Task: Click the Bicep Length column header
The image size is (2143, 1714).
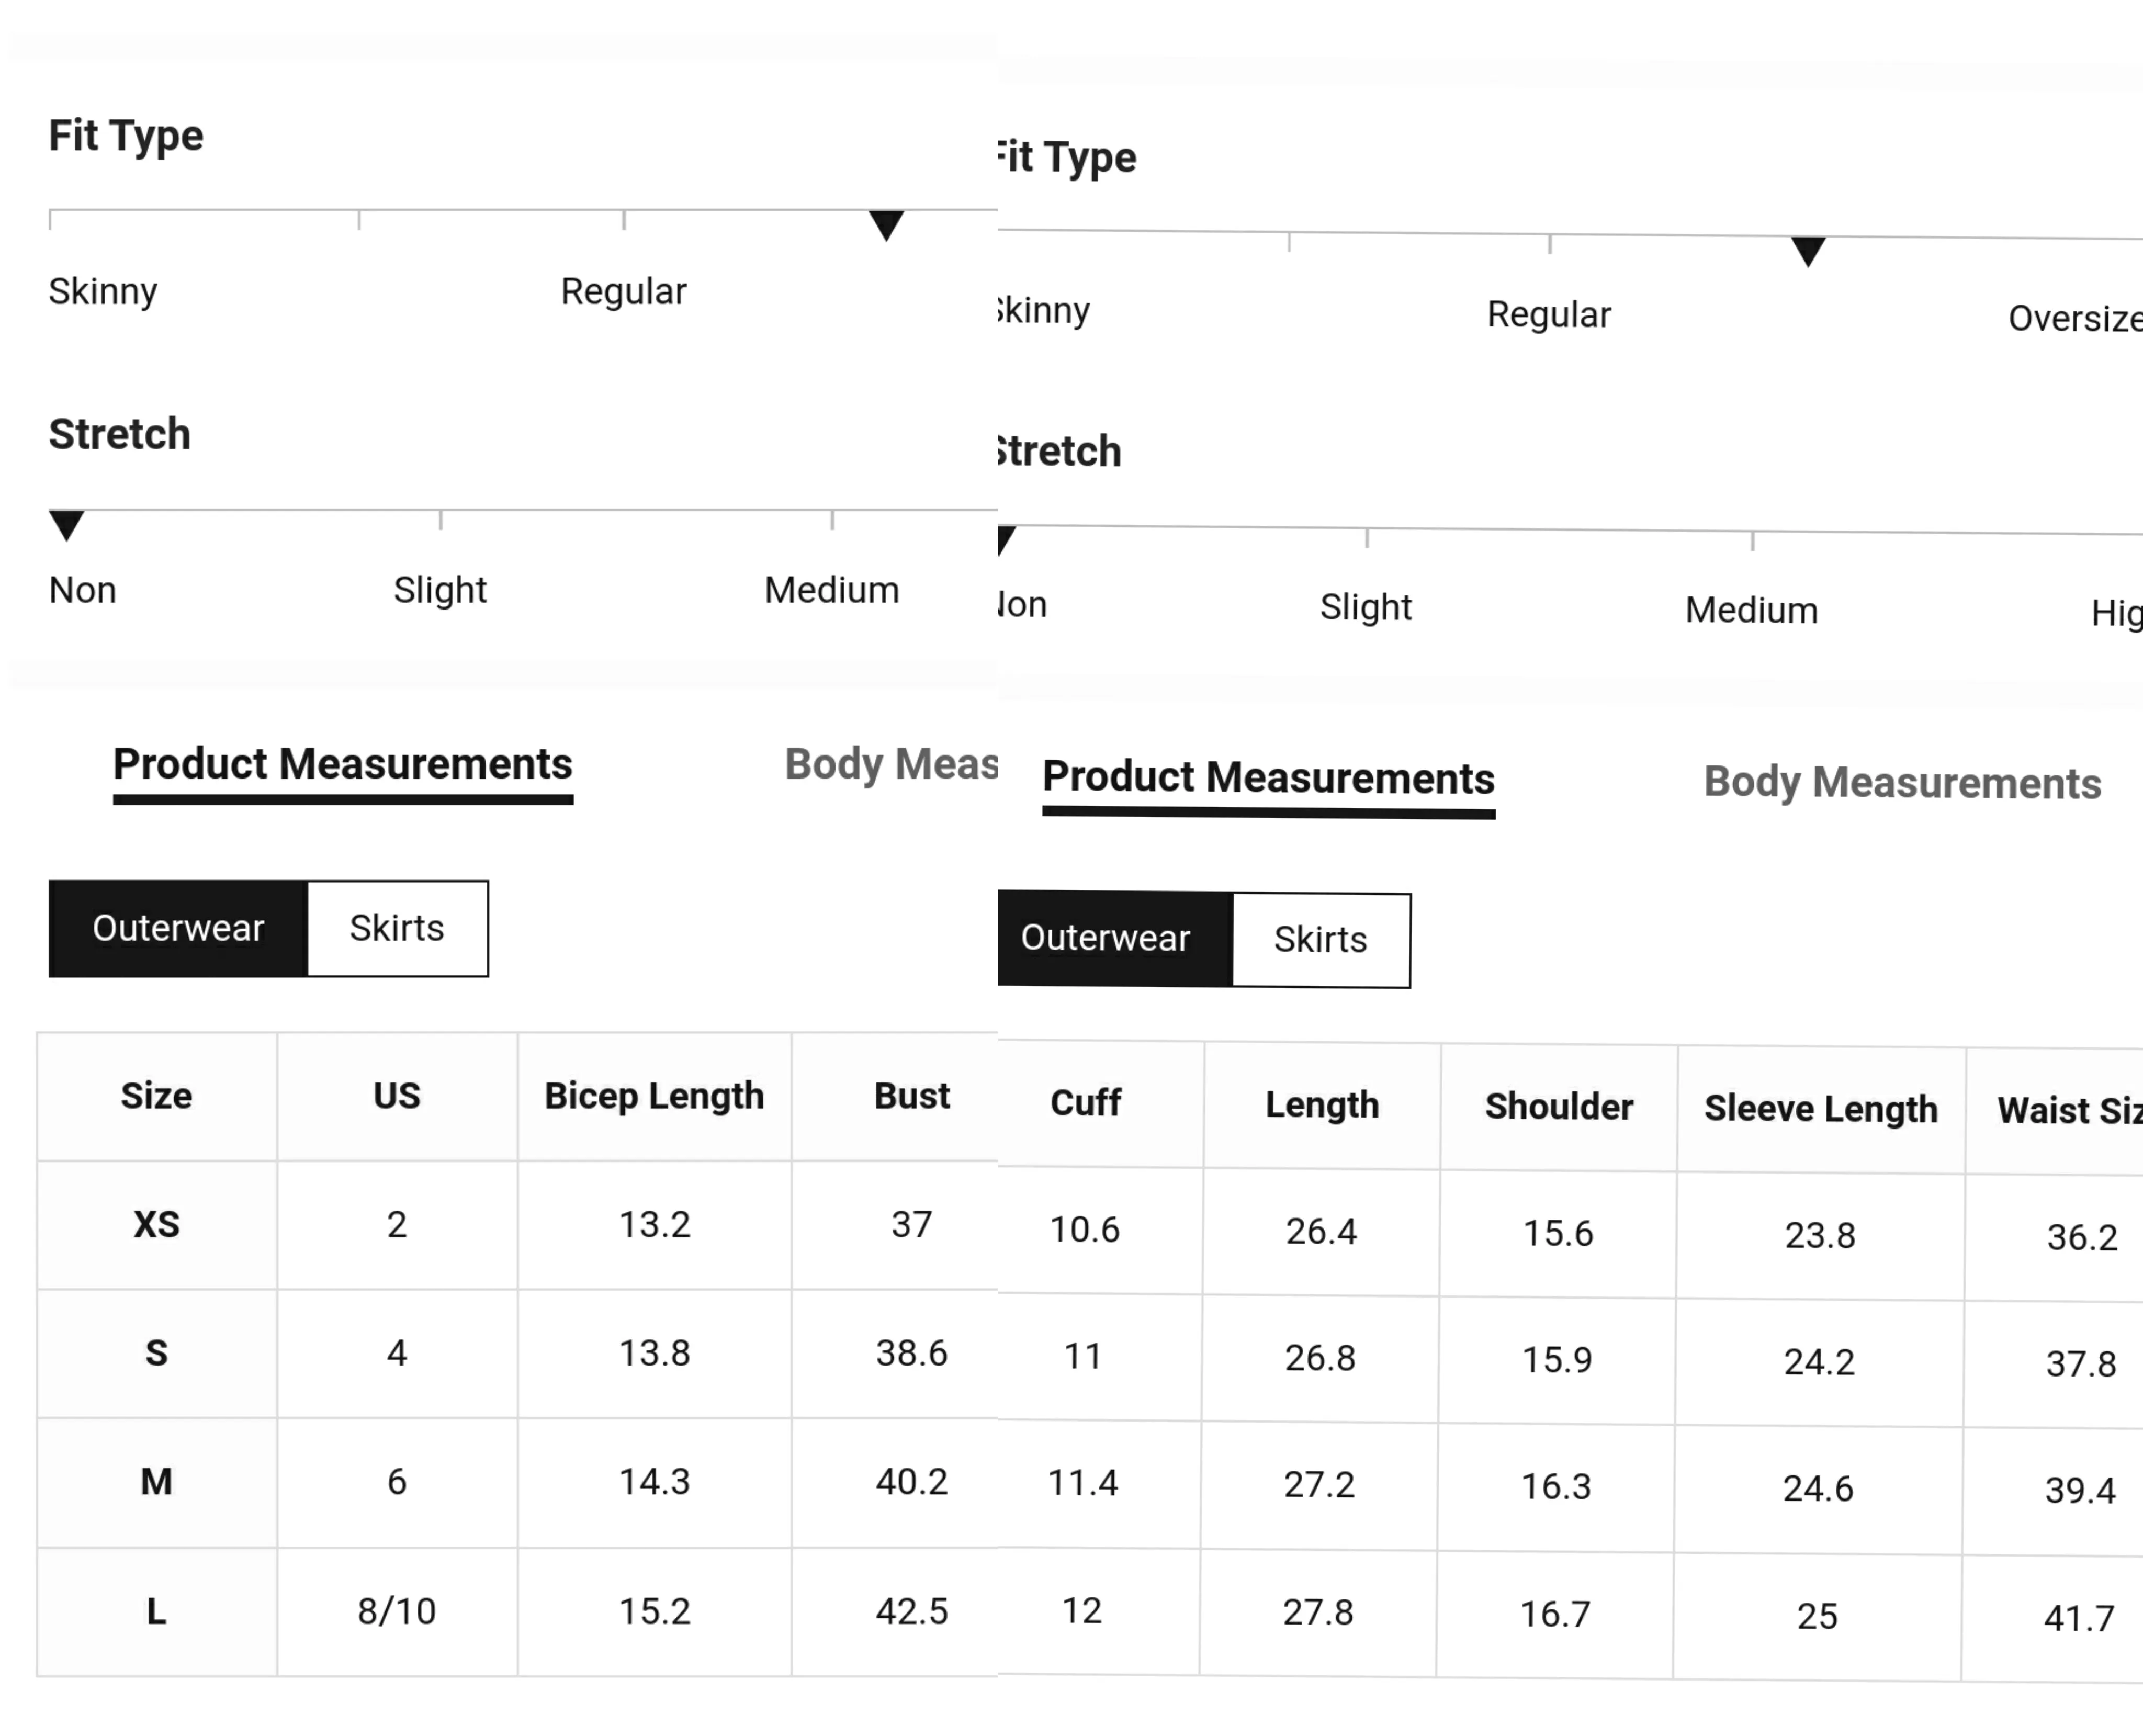Action: [654, 1096]
